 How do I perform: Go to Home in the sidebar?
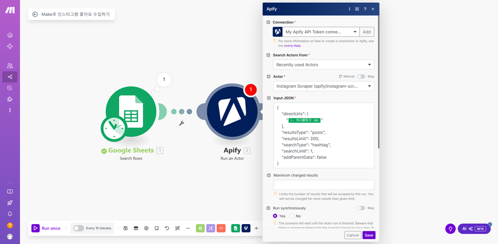(x=10, y=35)
